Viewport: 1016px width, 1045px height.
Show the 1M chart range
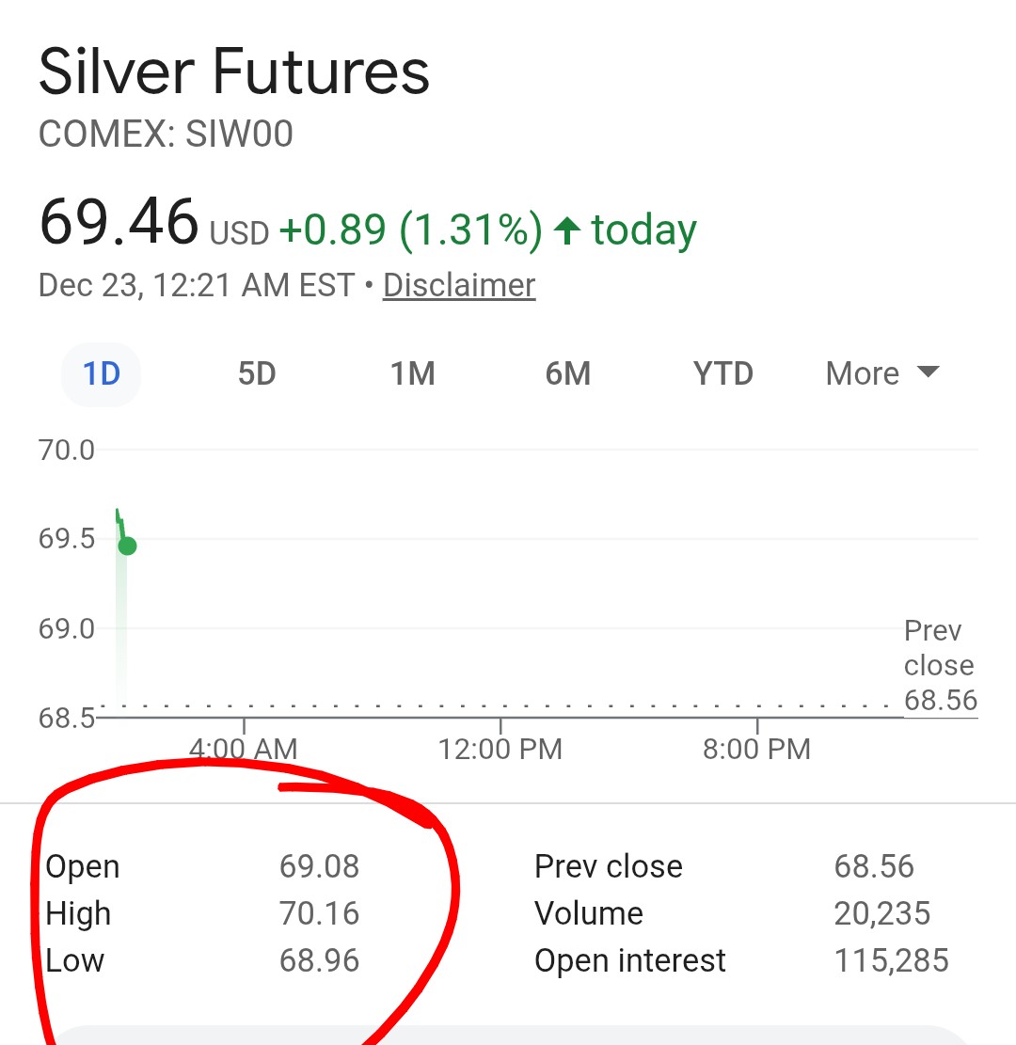(412, 374)
